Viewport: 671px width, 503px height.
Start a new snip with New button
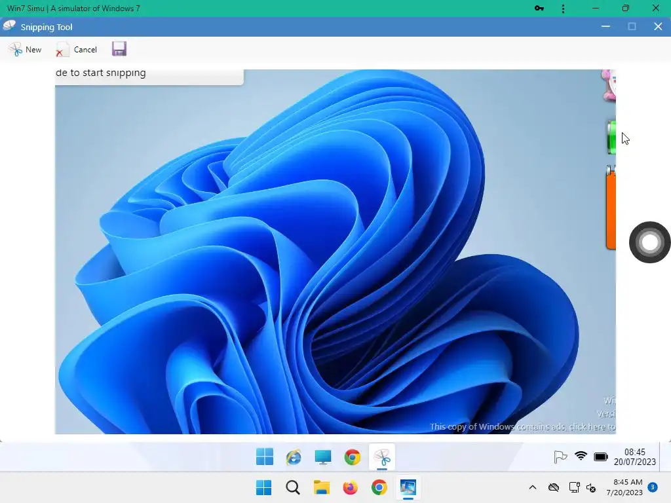point(25,50)
